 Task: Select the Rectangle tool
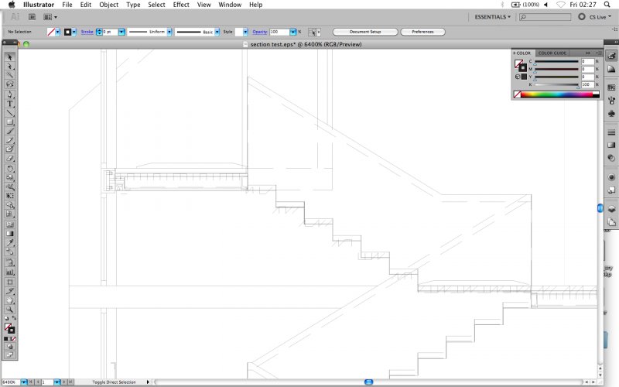pos(10,122)
